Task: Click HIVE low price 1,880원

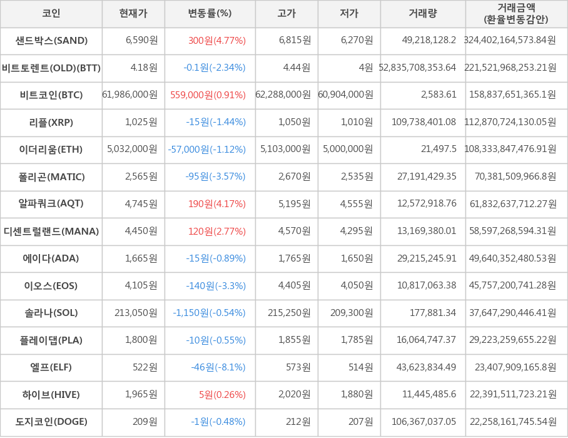Action: coord(357,394)
